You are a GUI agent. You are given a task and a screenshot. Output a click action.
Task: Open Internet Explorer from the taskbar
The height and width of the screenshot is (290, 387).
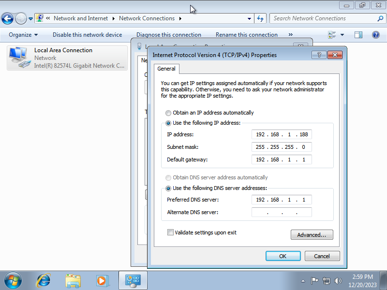[44, 280]
